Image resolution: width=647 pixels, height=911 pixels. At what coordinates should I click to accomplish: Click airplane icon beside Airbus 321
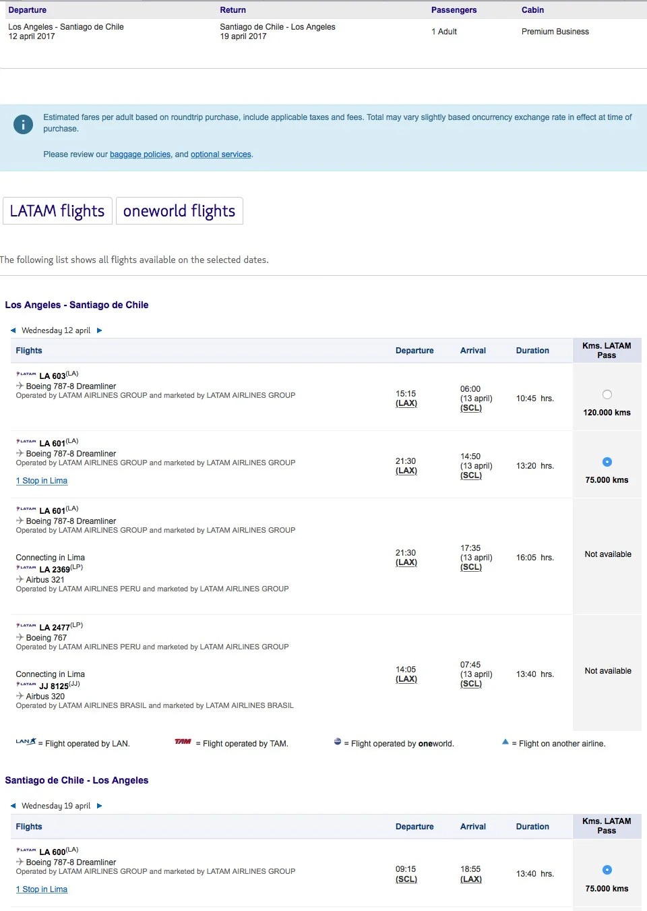point(20,579)
